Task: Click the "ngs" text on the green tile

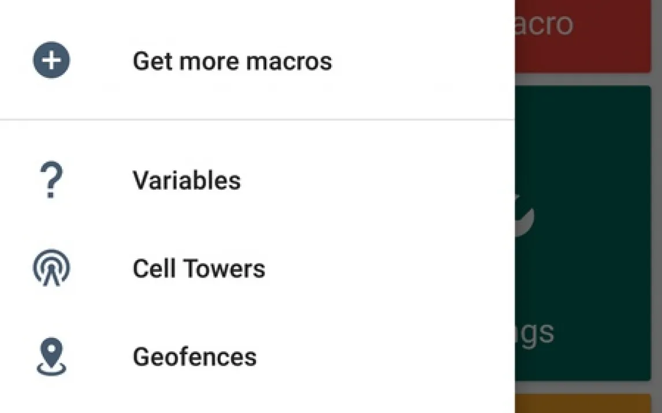Action: (x=534, y=333)
